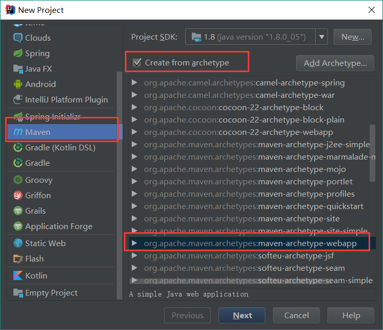The image size is (383, 330).
Task: Click the Gradle icon
Action: pyautogui.click(x=18, y=163)
